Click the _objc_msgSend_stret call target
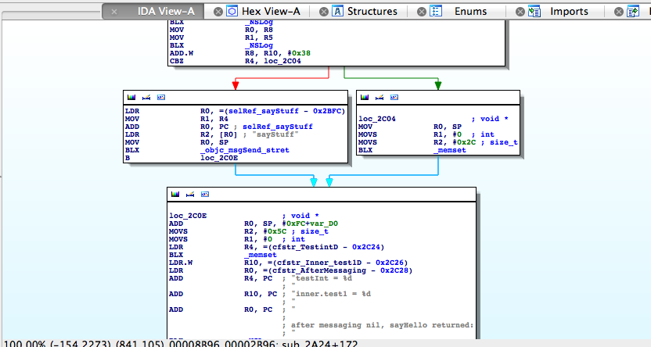The height and width of the screenshot is (347, 651). click(x=245, y=150)
